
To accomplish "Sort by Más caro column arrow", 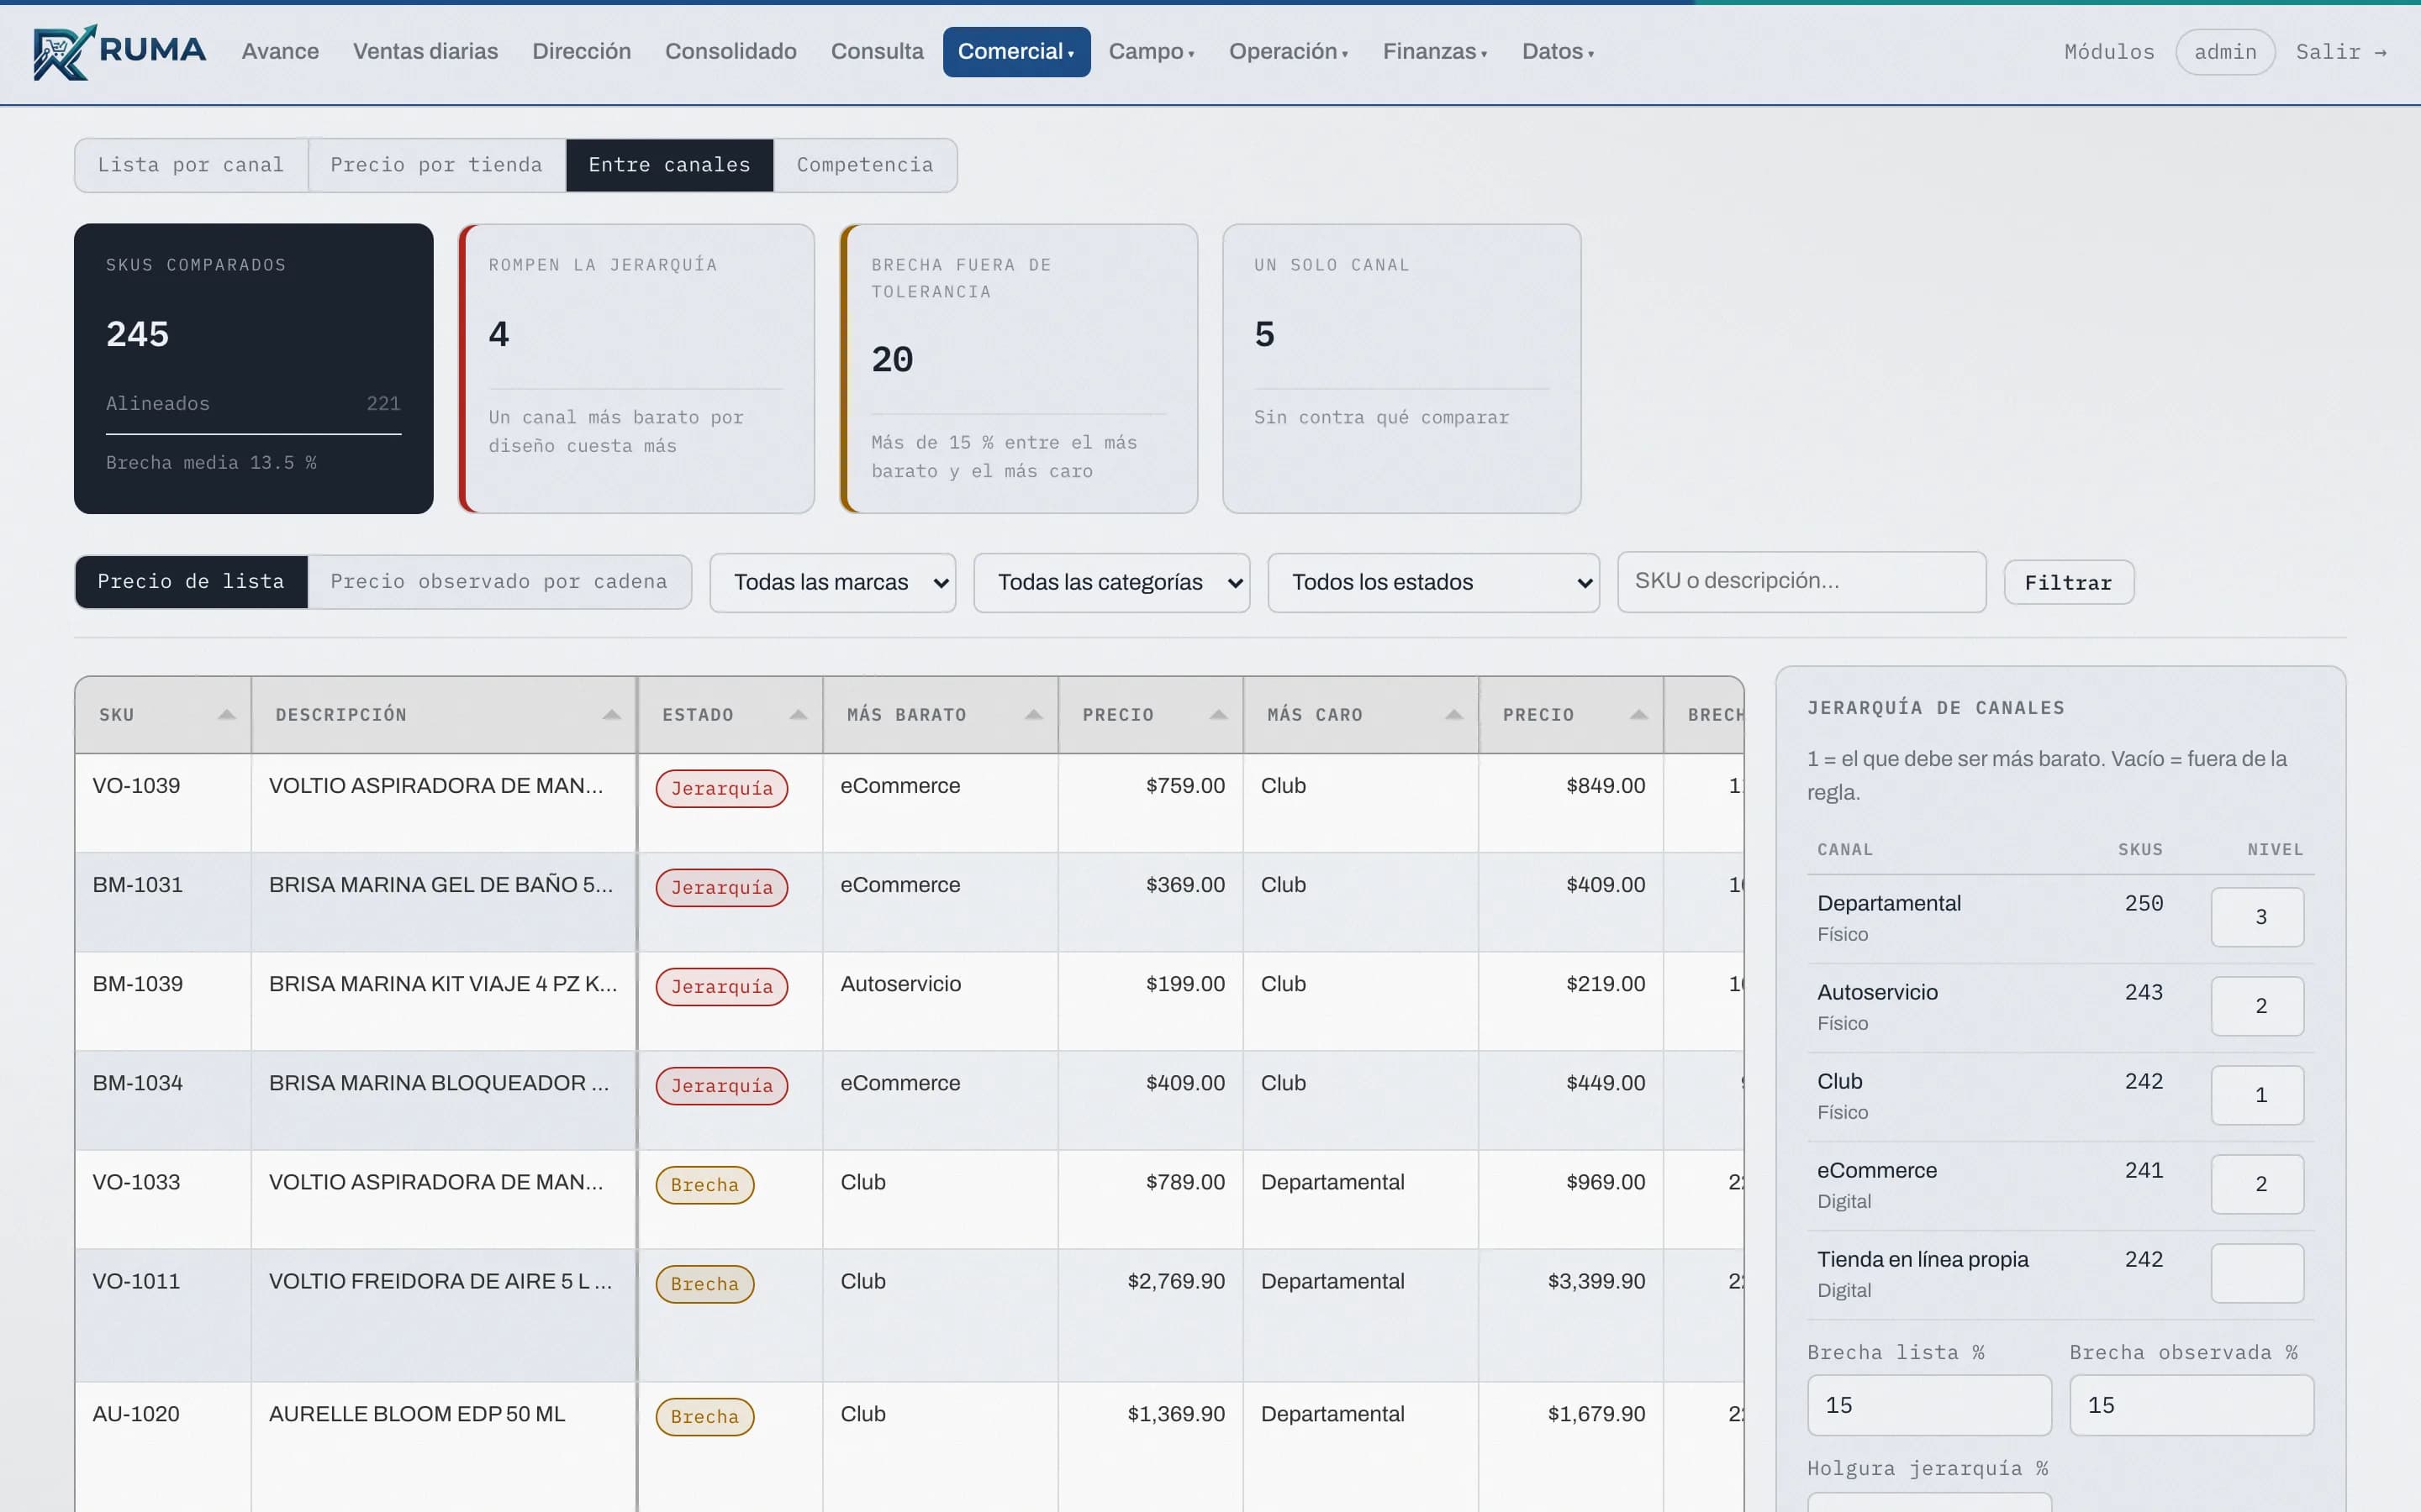I will pos(1454,715).
